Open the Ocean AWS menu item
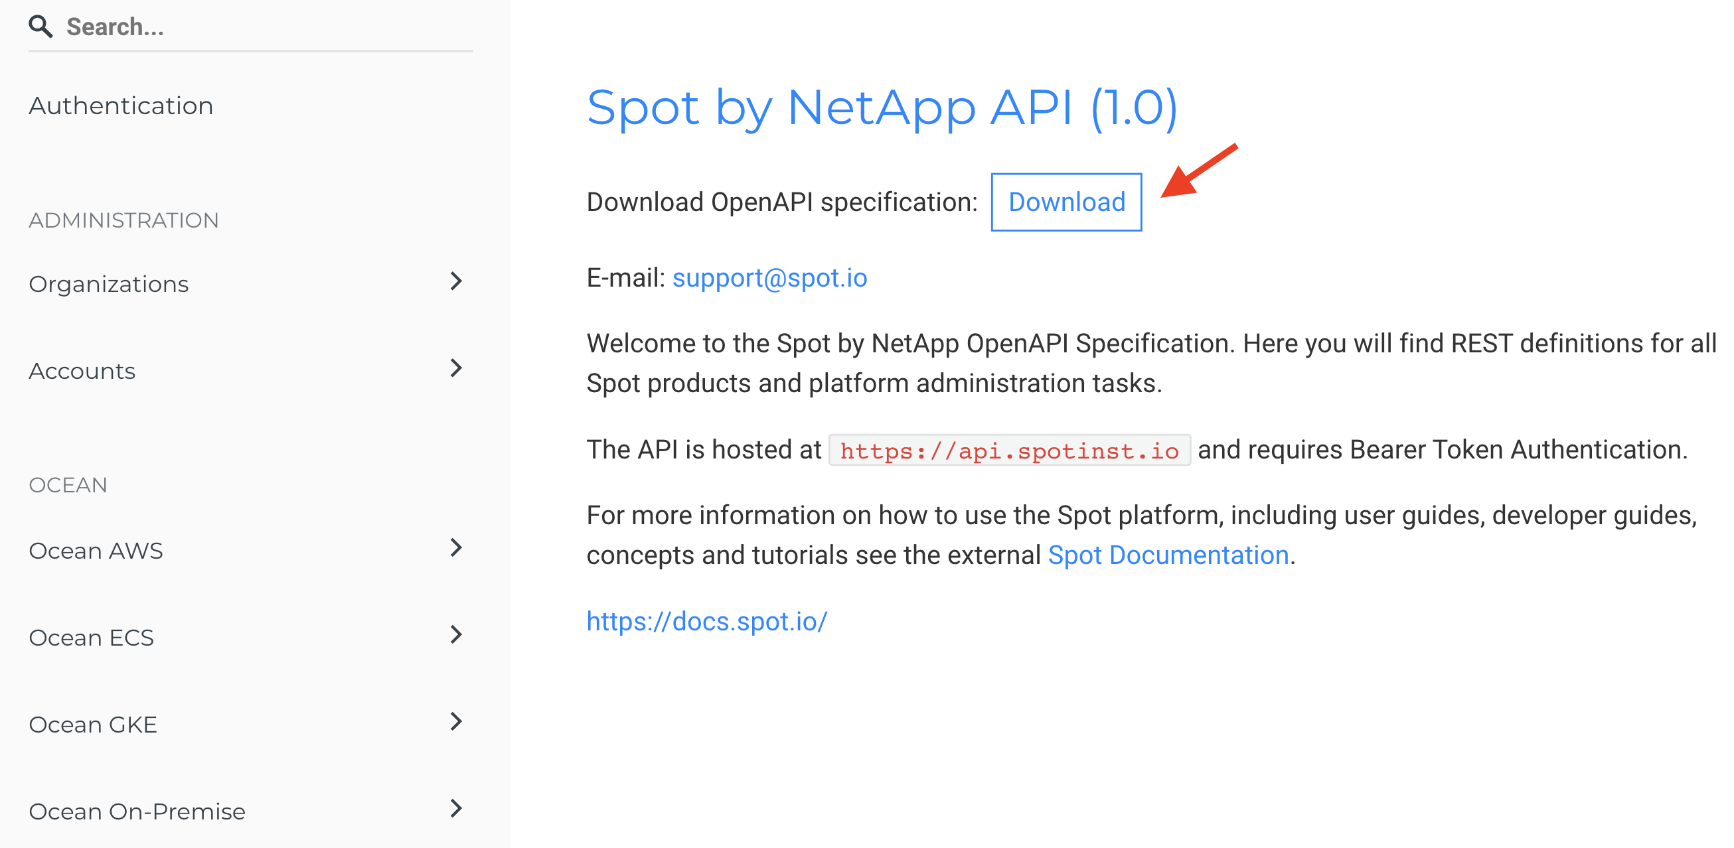Image resolution: width=1734 pixels, height=848 pixels. tap(96, 551)
